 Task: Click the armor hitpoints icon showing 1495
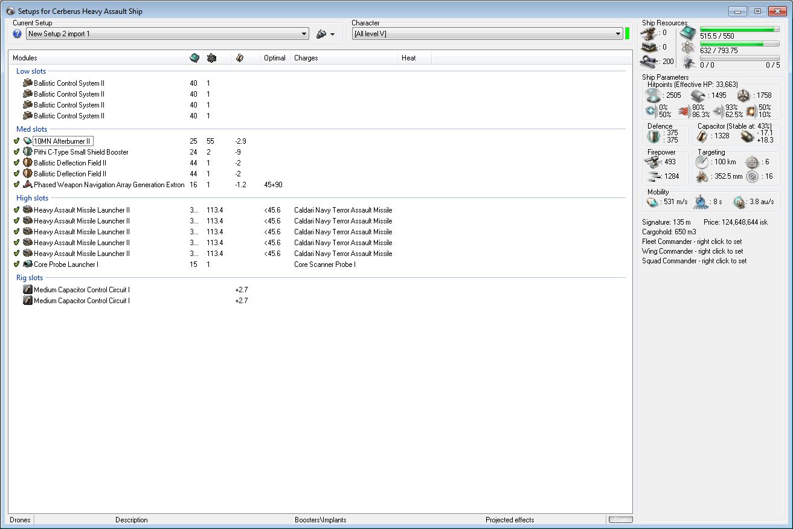click(x=699, y=95)
